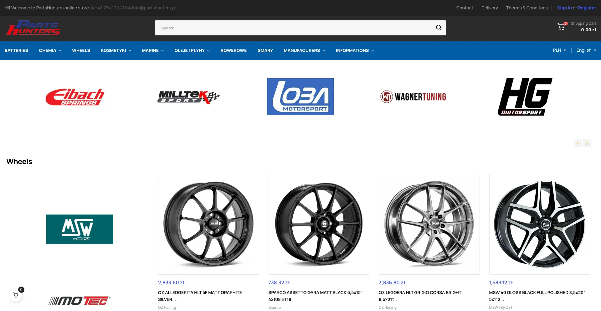Open the Eibach Springs brand logo
Screen dimensions: 601x311
[75, 97]
